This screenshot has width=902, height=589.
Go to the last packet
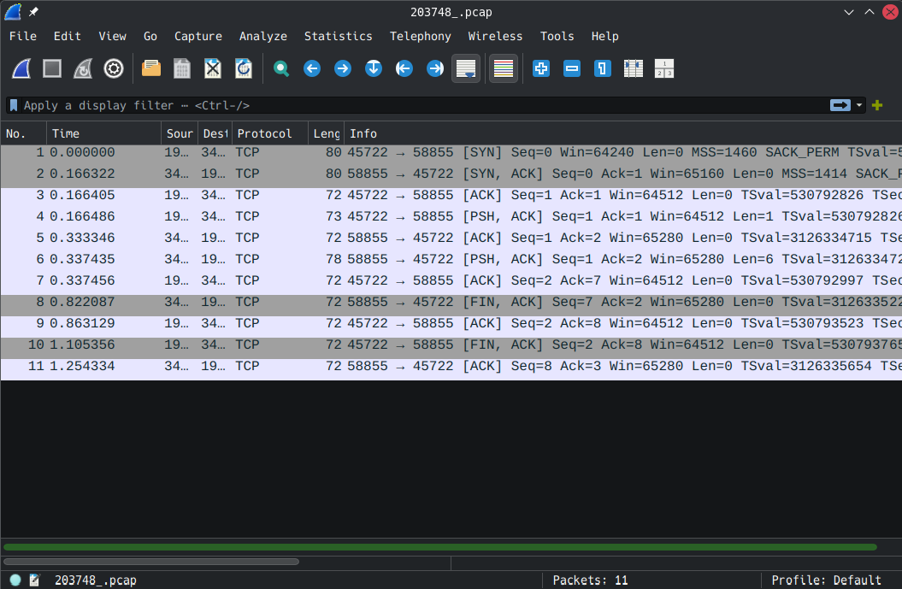pyautogui.click(x=435, y=68)
